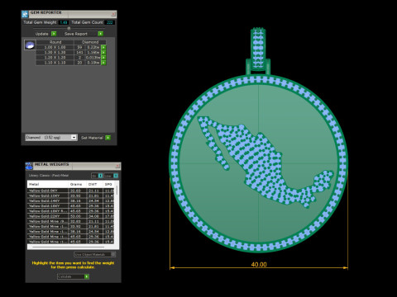The width and height of the screenshot is (397, 297).
Task: Click the Total Gem Weight value field
Action: (64, 22)
